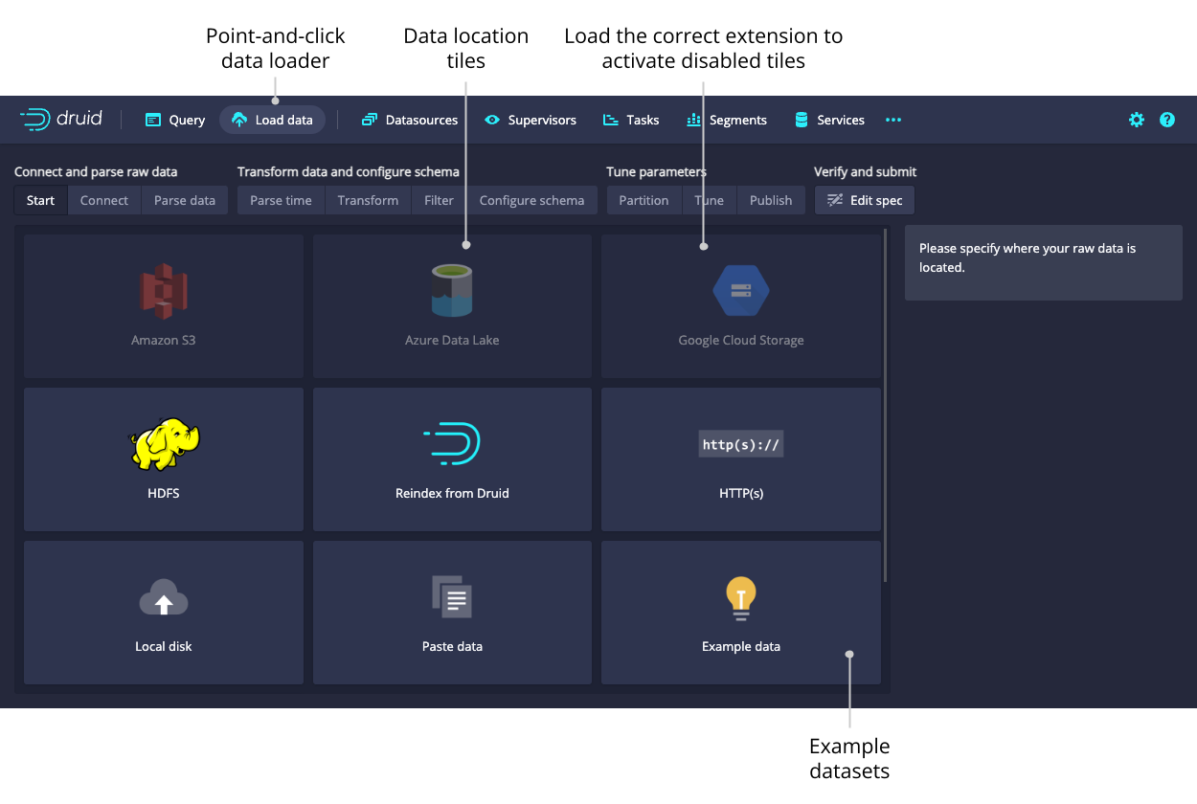Image resolution: width=1197 pixels, height=804 pixels.
Task: Choose the Reindex from Druid tile
Action: click(x=452, y=459)
